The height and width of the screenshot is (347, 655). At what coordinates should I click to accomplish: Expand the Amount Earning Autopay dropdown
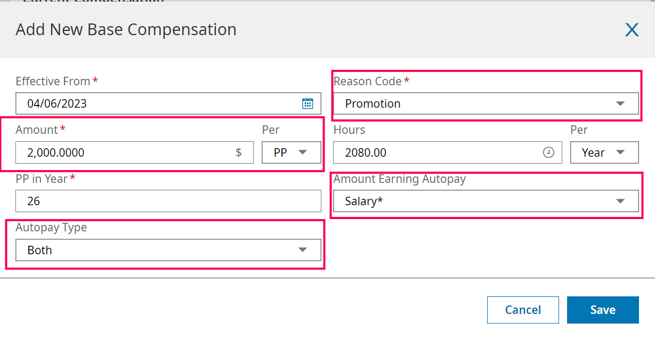[620, 201]
